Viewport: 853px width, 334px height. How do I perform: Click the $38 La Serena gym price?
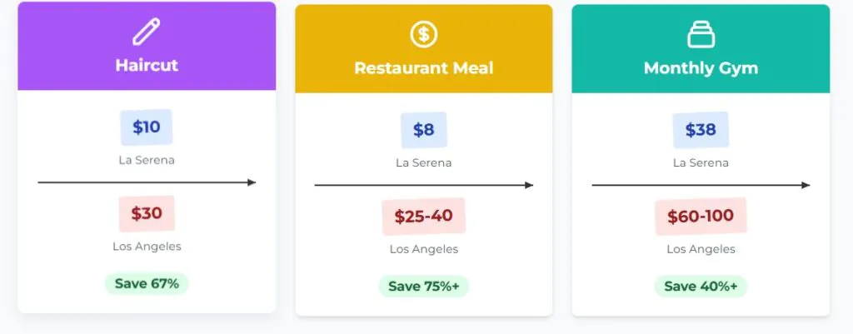tap(701, 130)
